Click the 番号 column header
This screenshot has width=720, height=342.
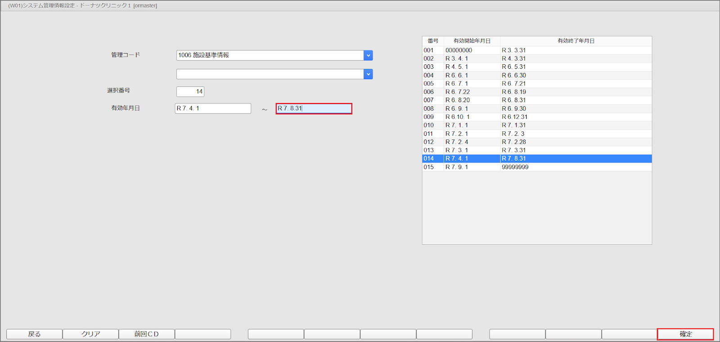[433, 41]
